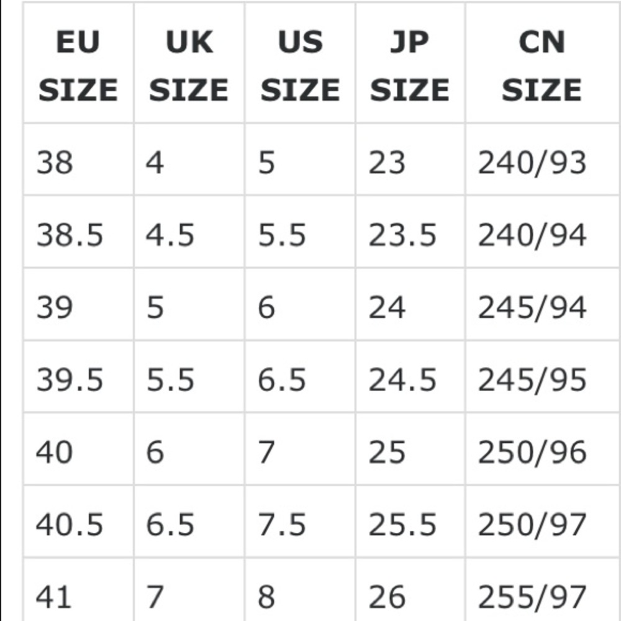The width and height of the screenshot is (621, 621).
Task: Click the UK SIZE column header
Action: click(189, 66)
